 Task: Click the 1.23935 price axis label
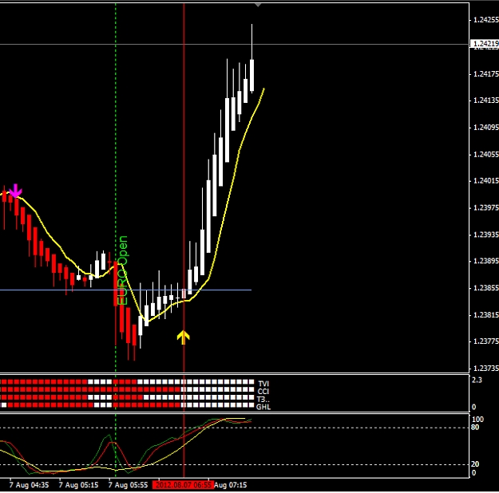pos(486,235)
